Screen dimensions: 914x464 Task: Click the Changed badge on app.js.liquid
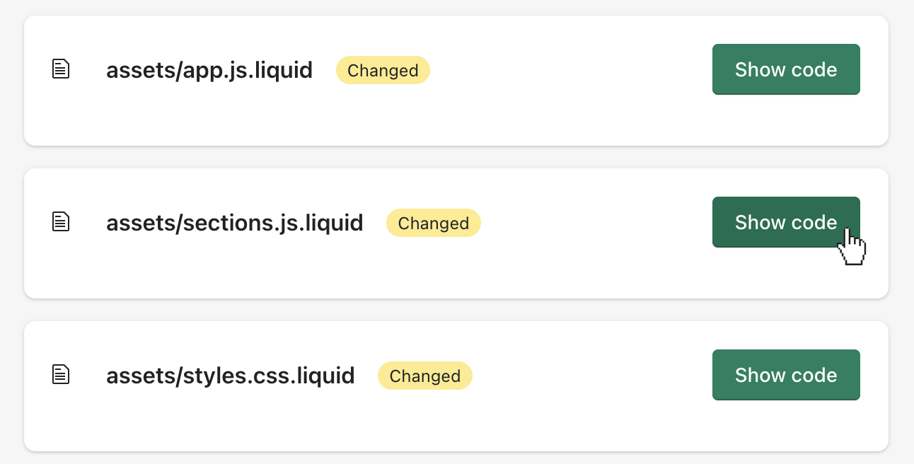point(383,71)
